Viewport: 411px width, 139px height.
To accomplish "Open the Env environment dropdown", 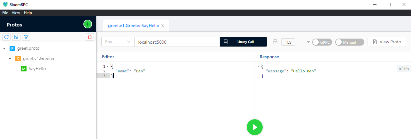I will pos(118,42).
